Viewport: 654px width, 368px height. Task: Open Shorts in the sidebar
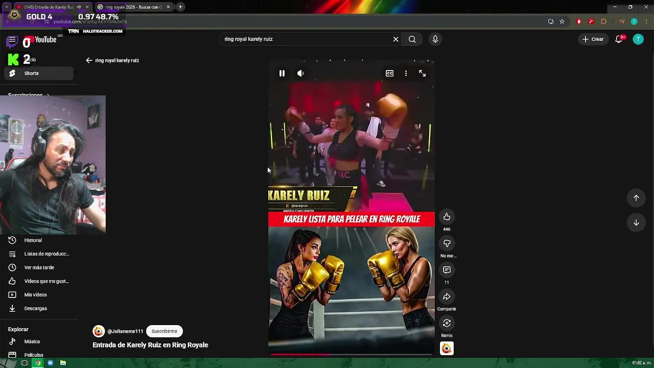39,73
